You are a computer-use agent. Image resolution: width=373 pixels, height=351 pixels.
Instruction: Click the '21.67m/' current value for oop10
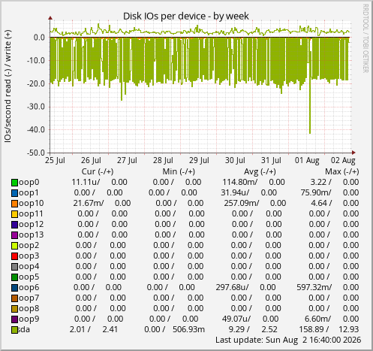point(89,203)
